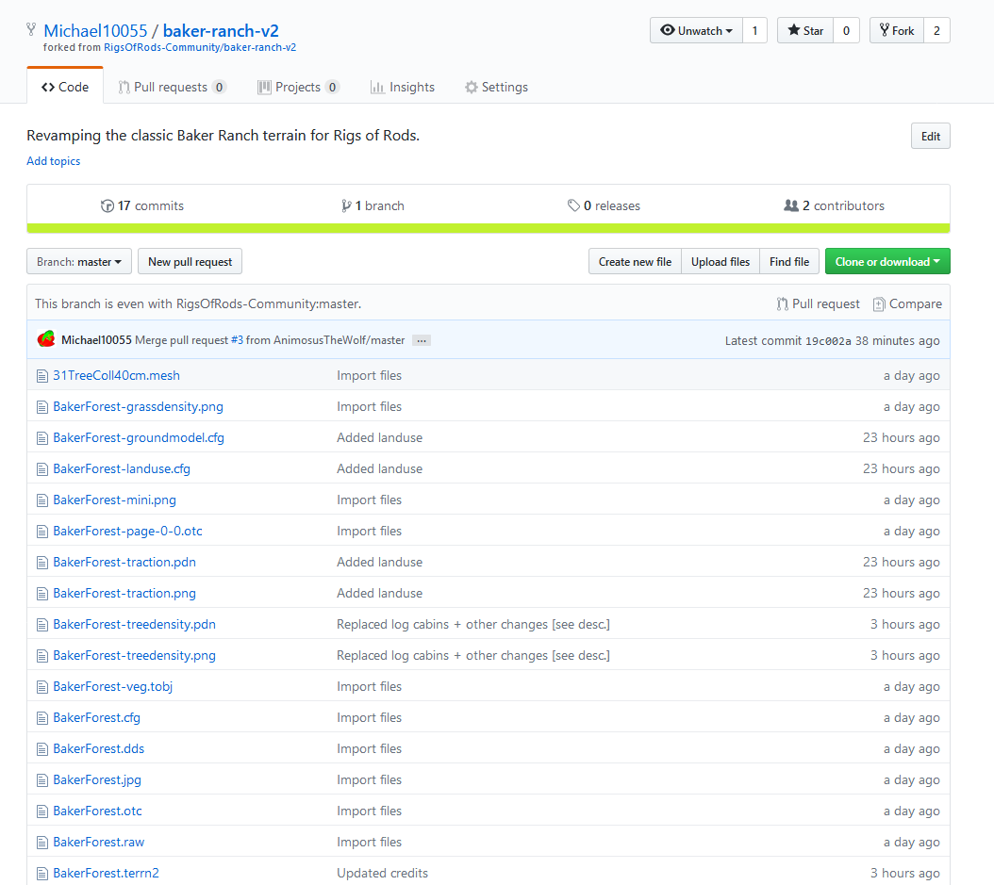
Task: Click the forks count 2
Action: coord(937,30)
